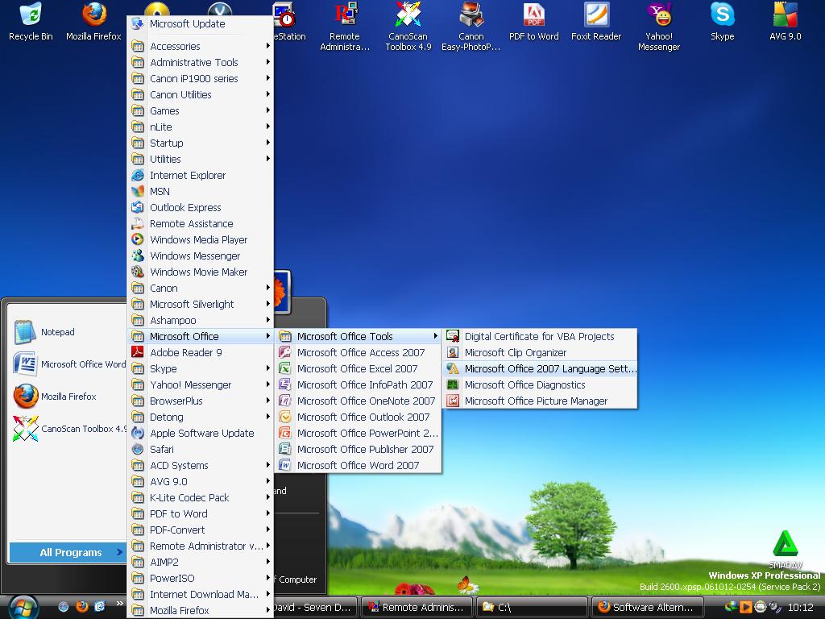
Task: Switch to Remote Adminis... taskbar button
Action: pyautogui.click(x=417, y=607)
